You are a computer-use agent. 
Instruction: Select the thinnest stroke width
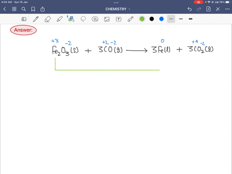coord(171,19)
